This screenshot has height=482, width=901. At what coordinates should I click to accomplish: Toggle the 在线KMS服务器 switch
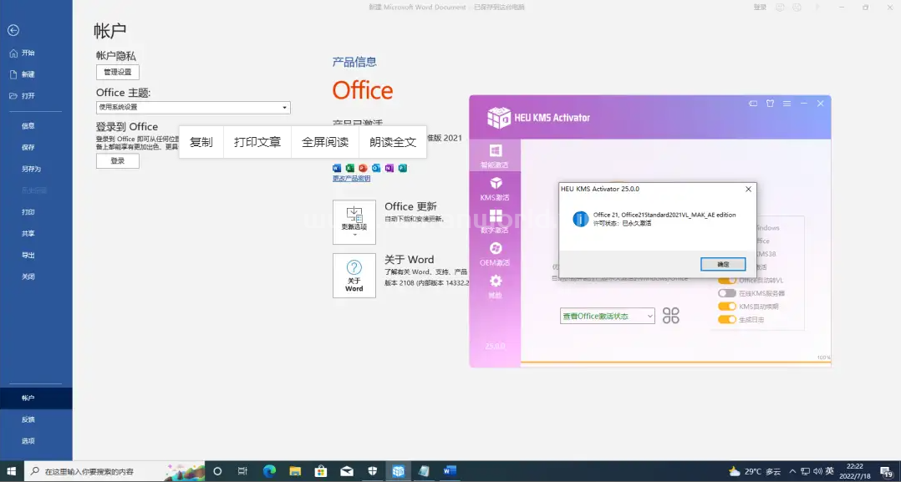point(727,293)
